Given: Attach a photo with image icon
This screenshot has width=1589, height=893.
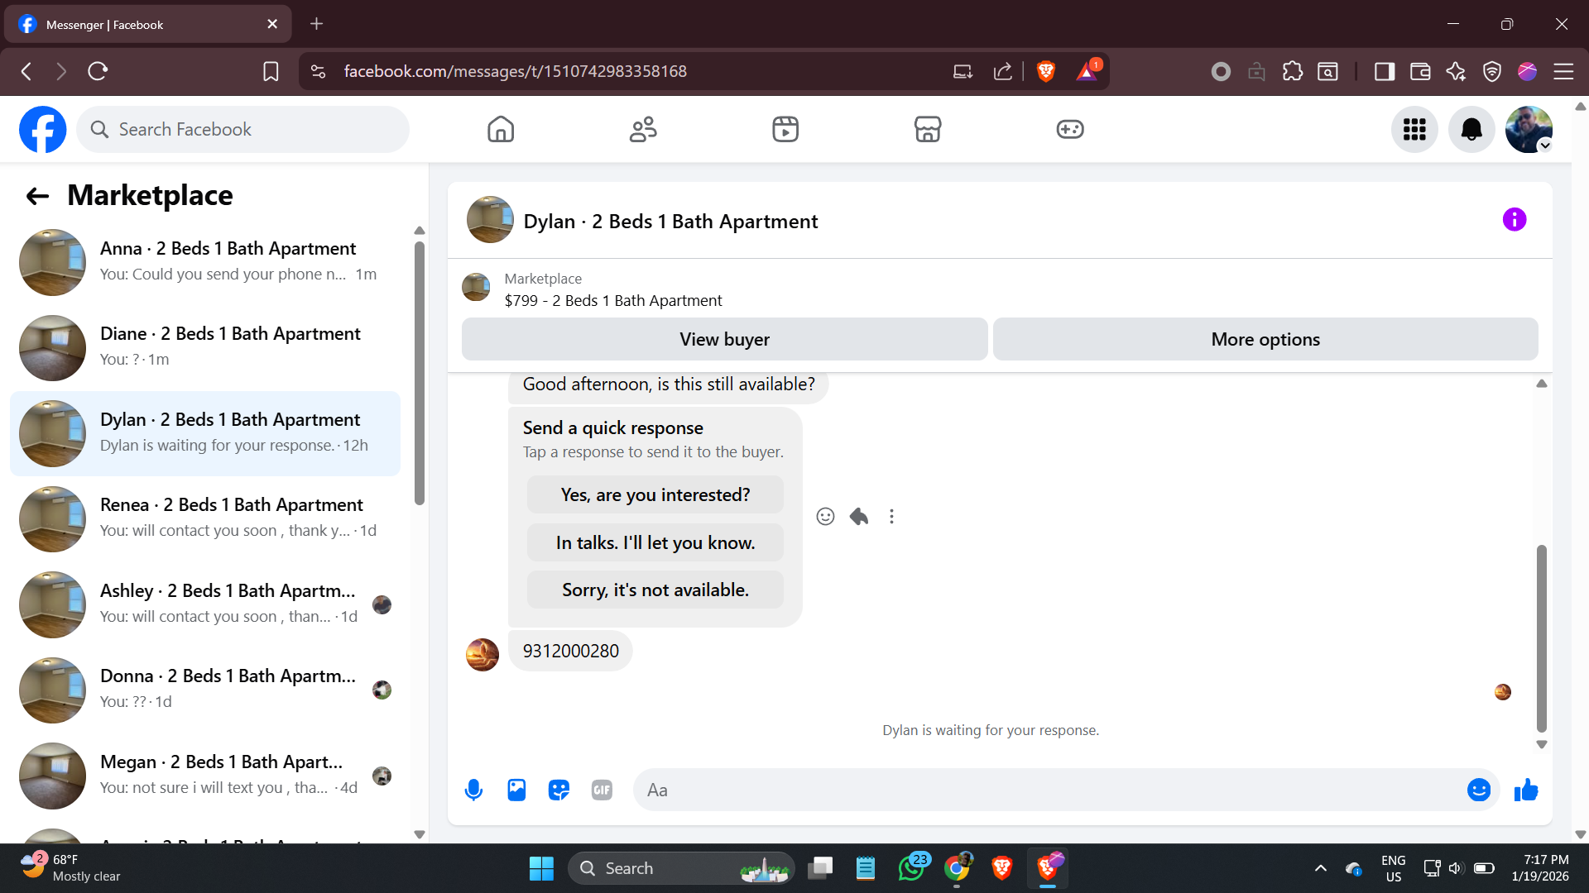Looking at the screenshot, I should pos(516,790).
